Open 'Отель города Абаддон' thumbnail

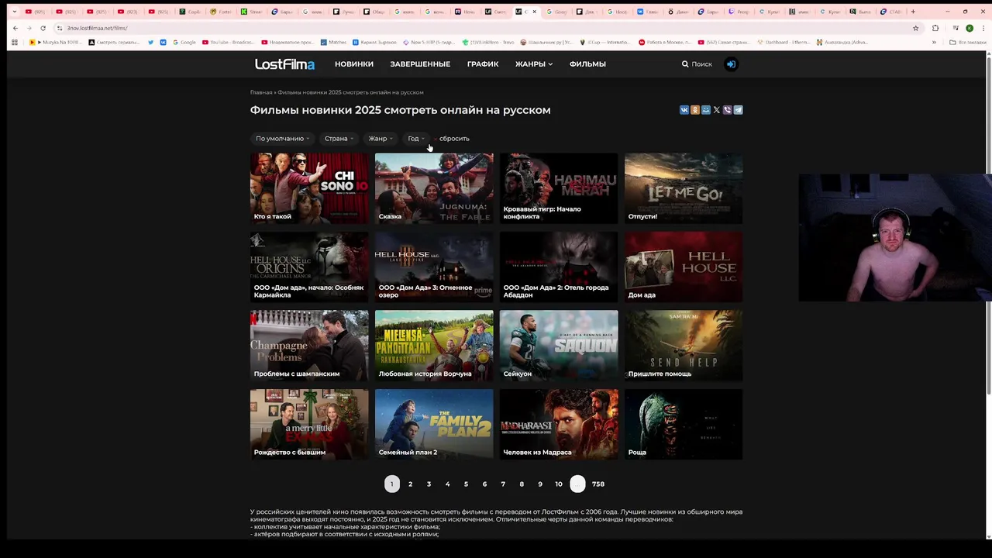(559, 267)
